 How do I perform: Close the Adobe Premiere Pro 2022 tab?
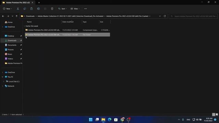coord(33,2)
